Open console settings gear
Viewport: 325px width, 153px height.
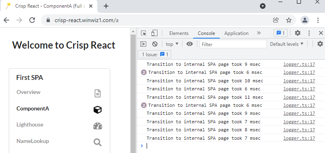coord(320,44)
